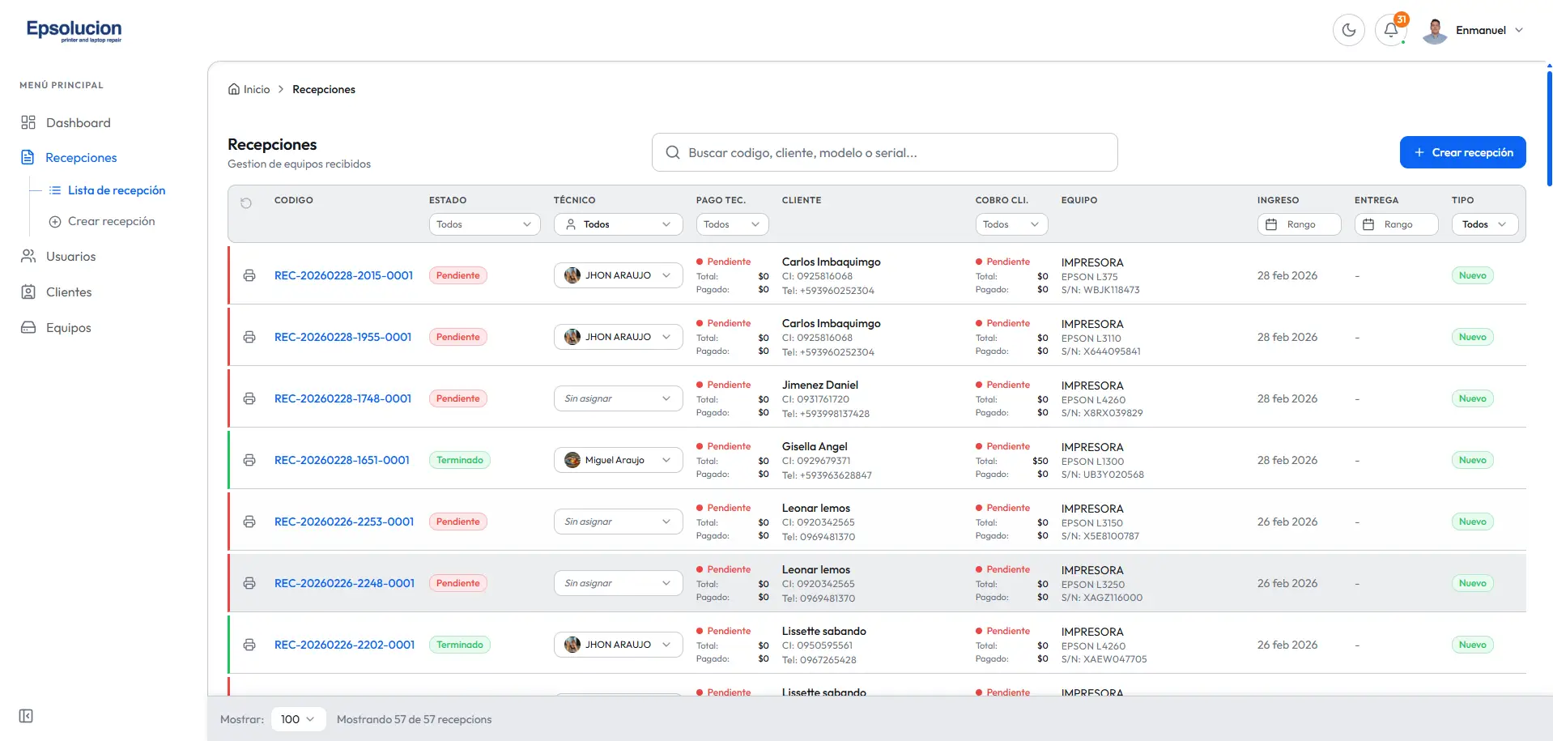Open the Mostrar page size selector

(x=297, y=718)
